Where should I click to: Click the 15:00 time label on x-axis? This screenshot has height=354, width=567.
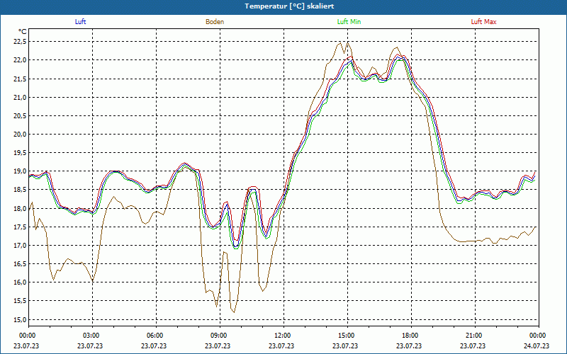[x=347, y=336]
